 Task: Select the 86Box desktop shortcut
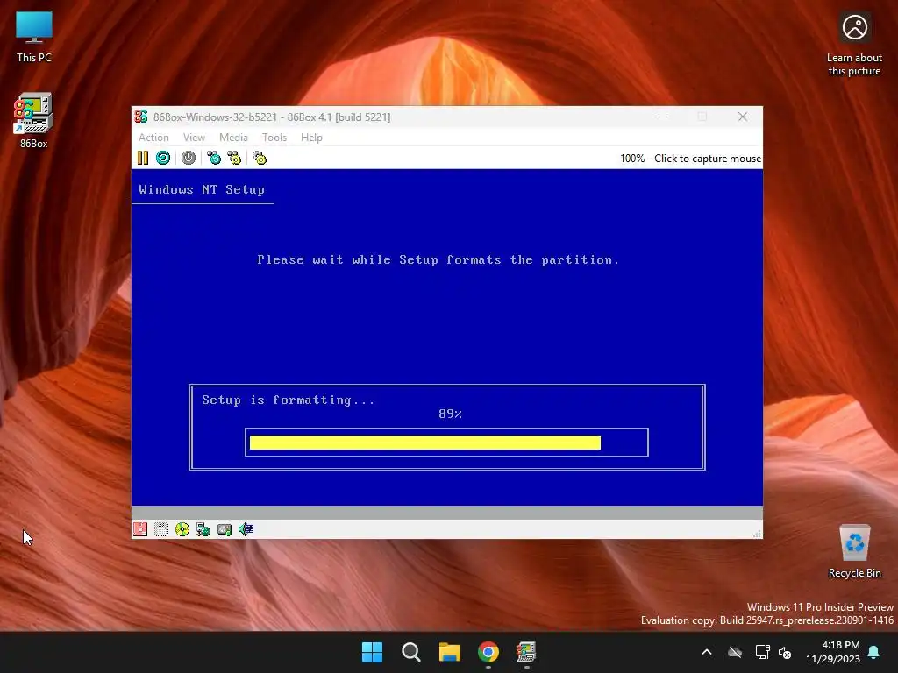click(34, 121)
